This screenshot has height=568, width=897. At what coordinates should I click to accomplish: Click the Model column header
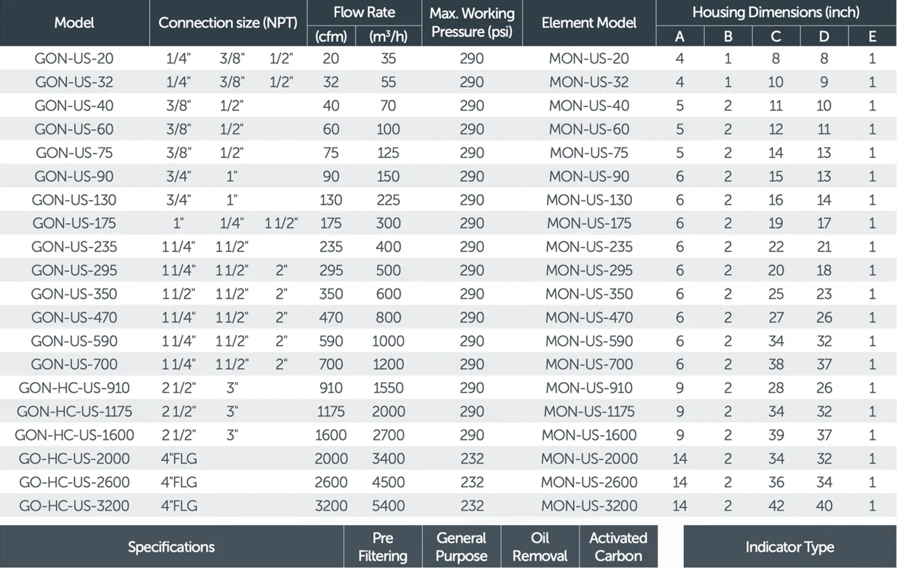pos(74,23)
